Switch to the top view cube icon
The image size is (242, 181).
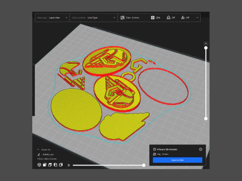point(50,165)
